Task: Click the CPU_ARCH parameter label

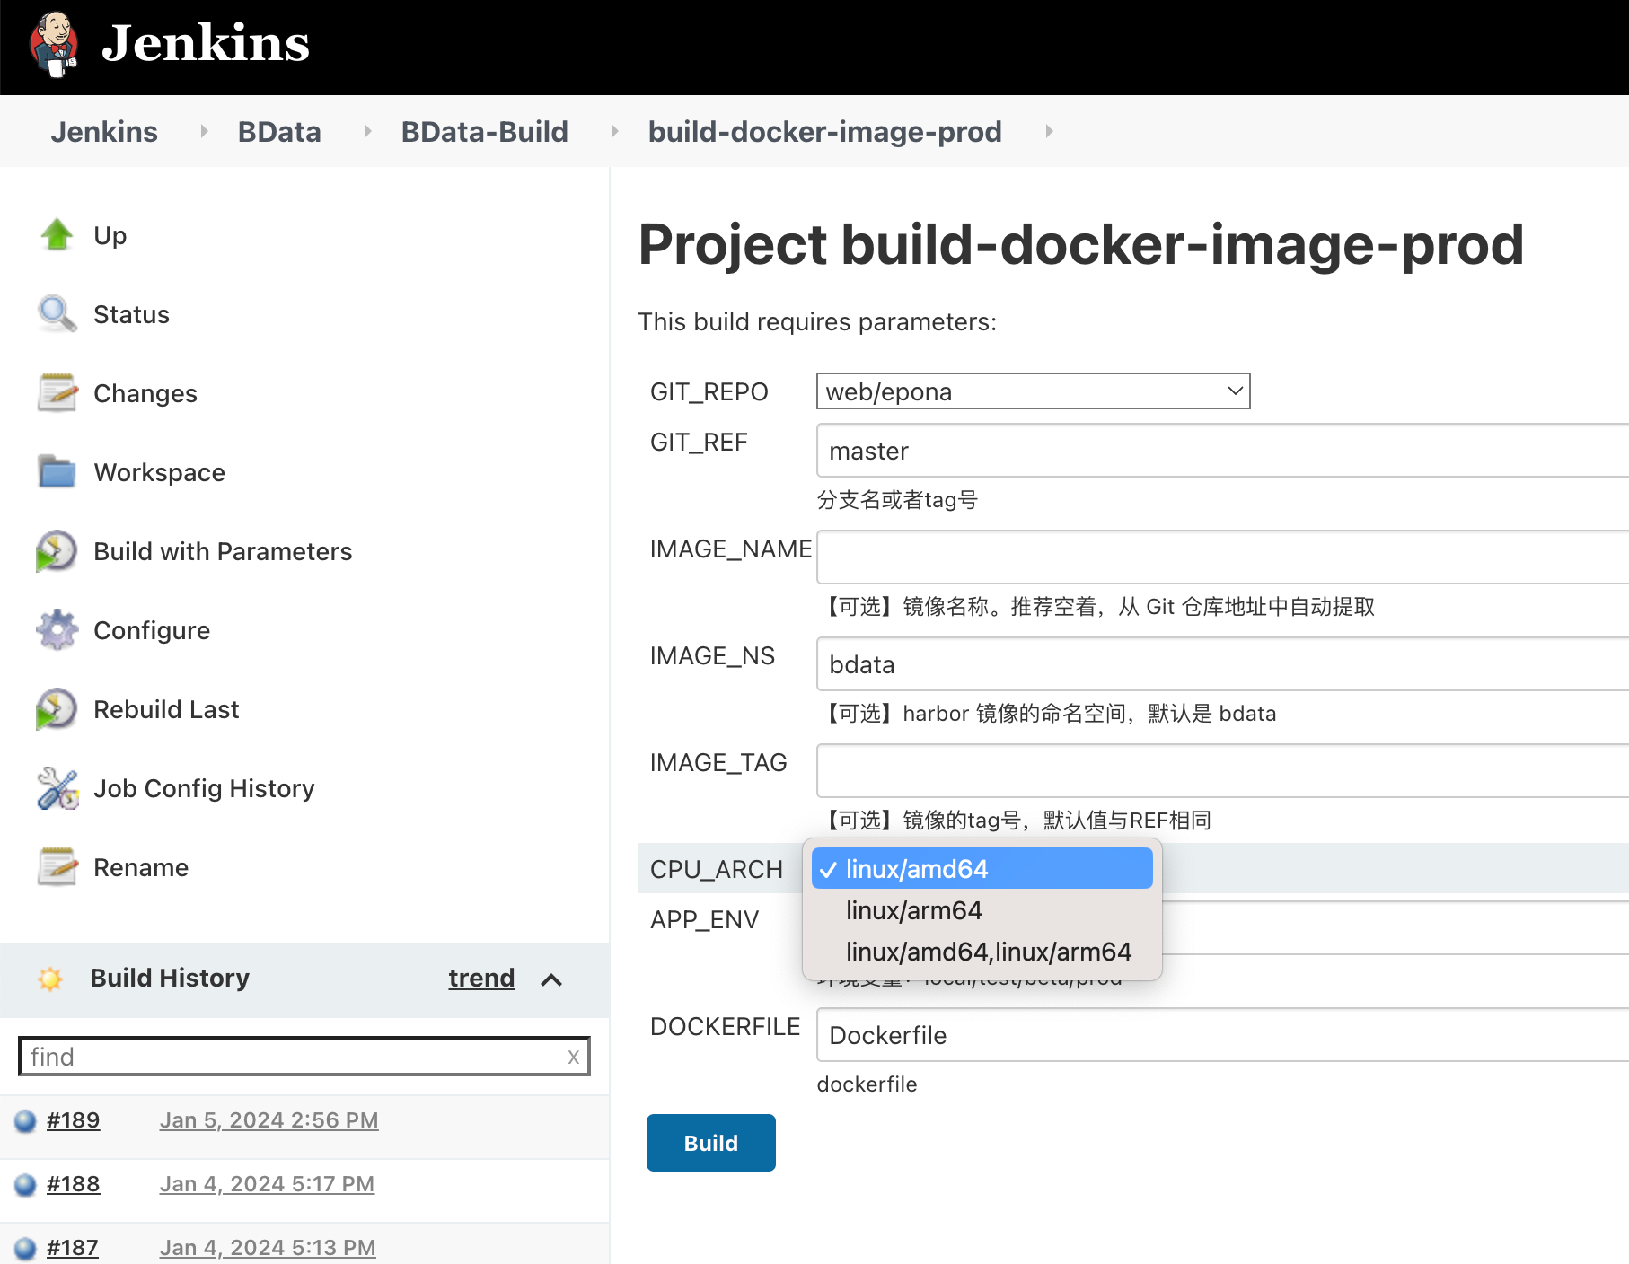Action: point(717,869)
